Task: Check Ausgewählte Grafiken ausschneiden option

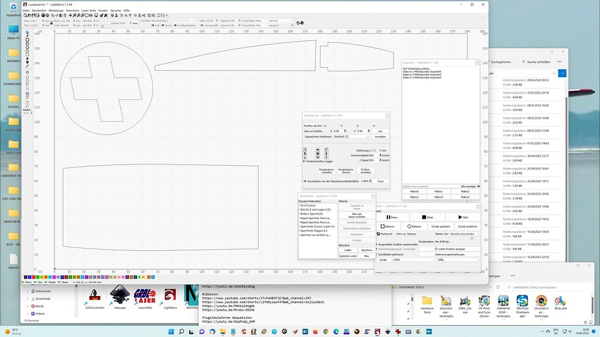Action: point(377,245)
